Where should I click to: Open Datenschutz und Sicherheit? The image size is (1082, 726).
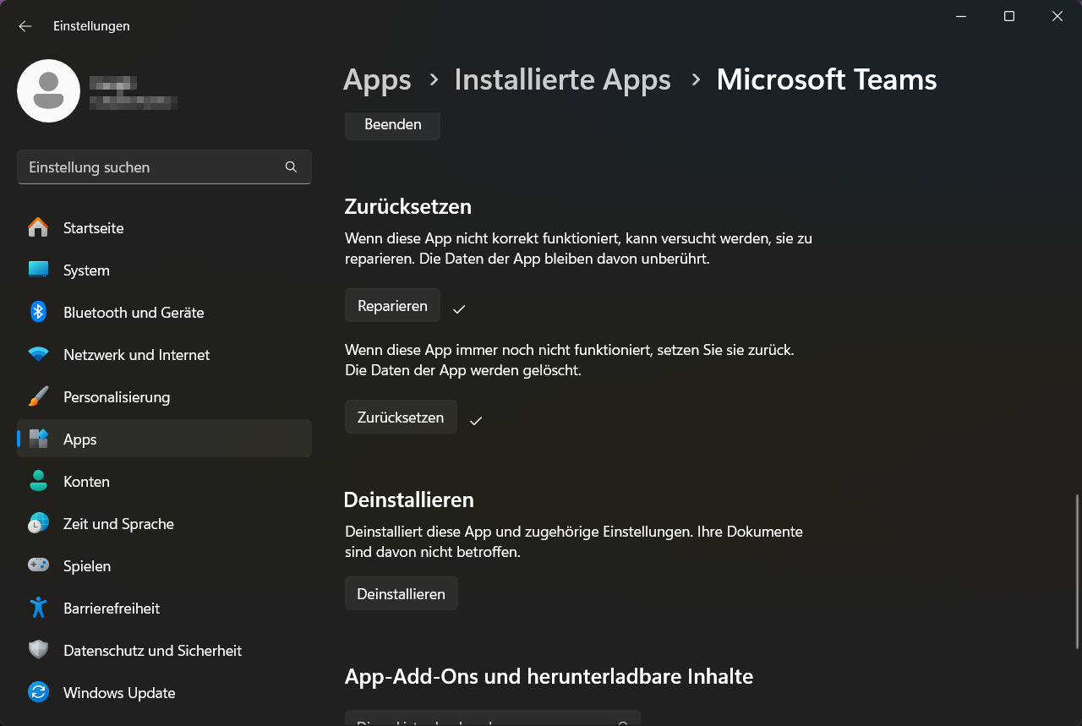click(164, 651)
